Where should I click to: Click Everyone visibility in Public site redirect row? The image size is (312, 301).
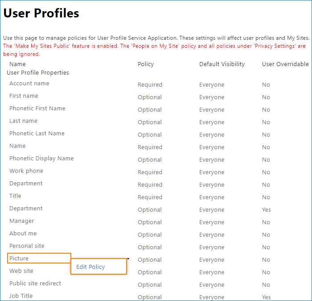pos(212,284)
